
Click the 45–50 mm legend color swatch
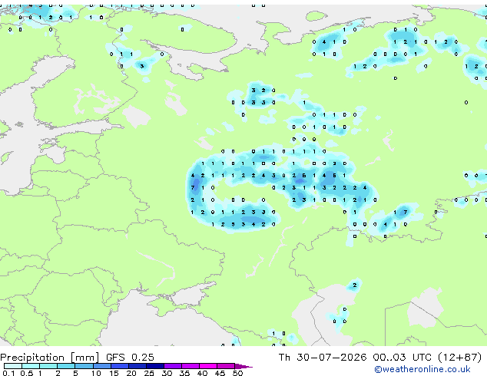(x=226, y=366)
